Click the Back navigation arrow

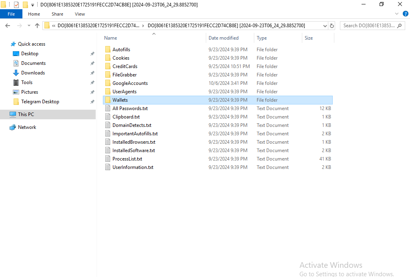tap(8, 26)
